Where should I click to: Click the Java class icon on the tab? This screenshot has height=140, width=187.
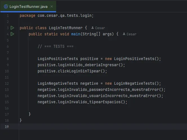pyautogui.click(x=6, y=6)
